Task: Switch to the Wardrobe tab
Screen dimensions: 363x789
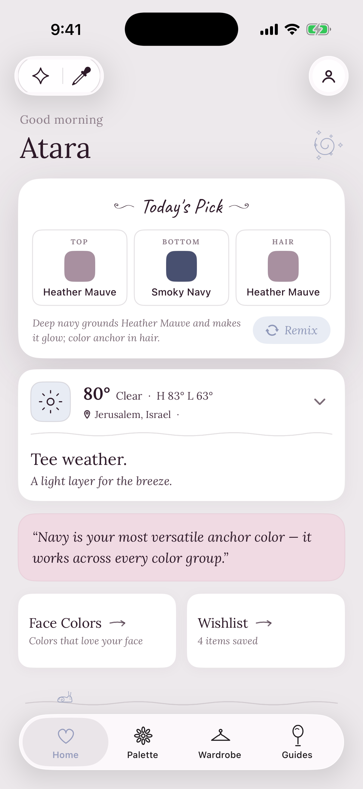Action: pos(220,742)
